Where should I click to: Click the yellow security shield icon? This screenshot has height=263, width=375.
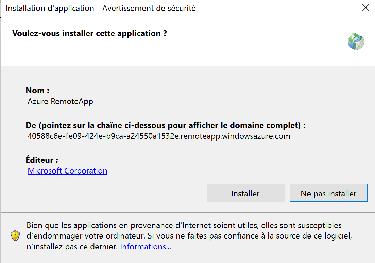coord(15,236)
